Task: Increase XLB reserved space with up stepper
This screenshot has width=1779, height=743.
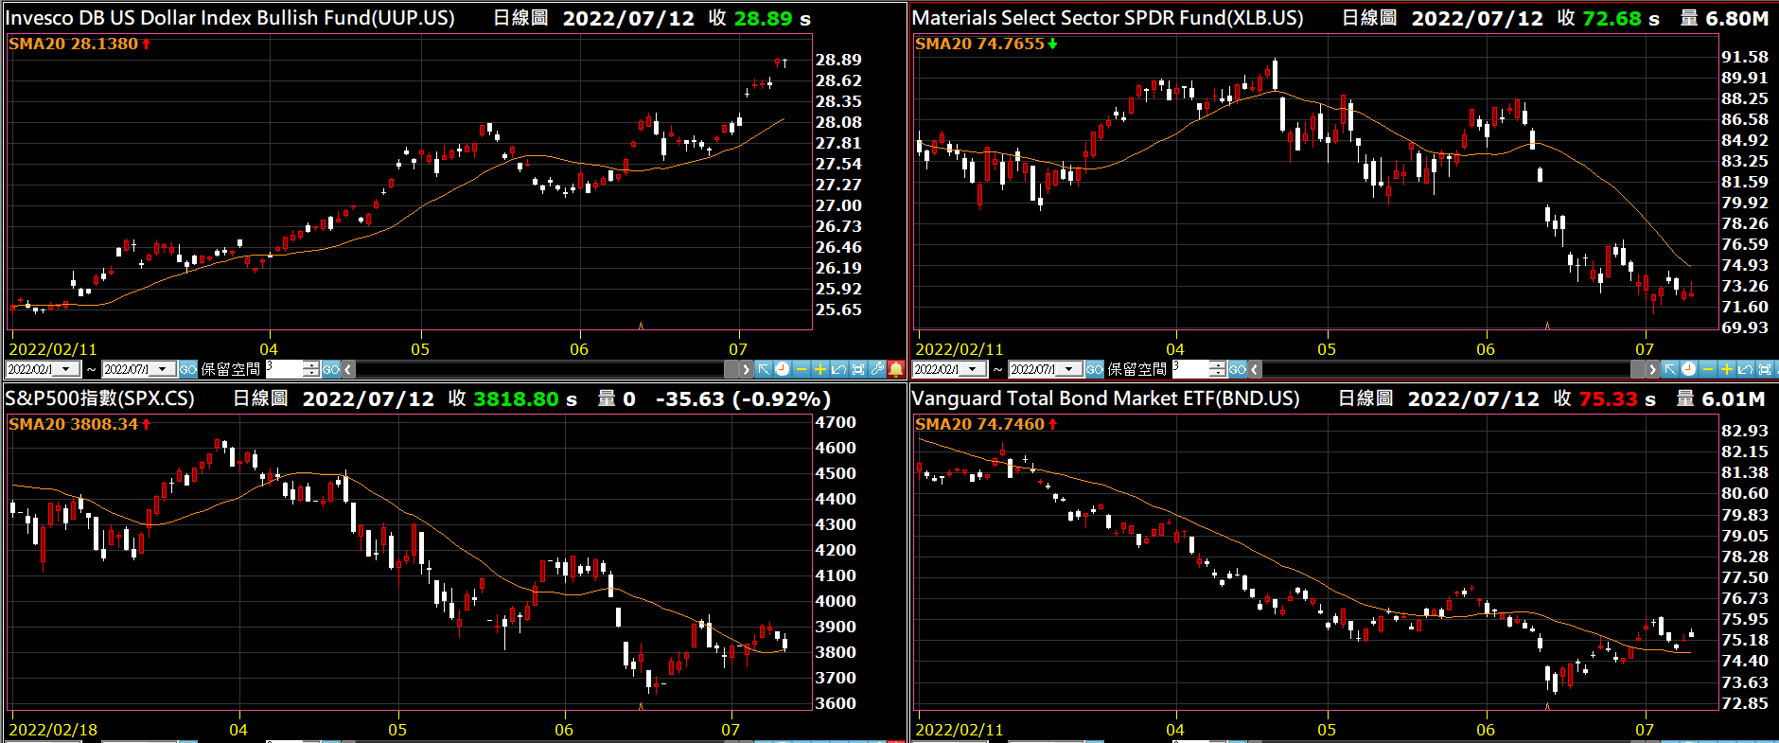Action: 1217,365
